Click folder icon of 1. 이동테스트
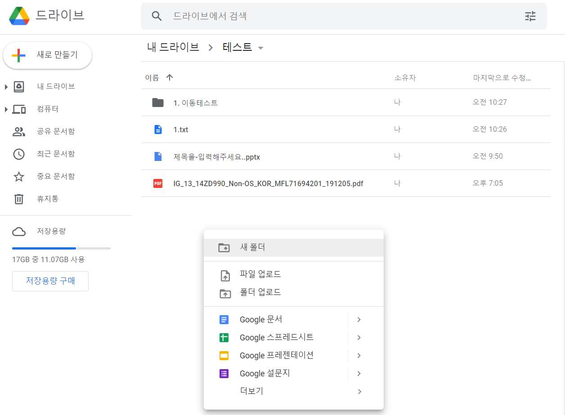This screenshot has height=415, width=565. point(158,103)
